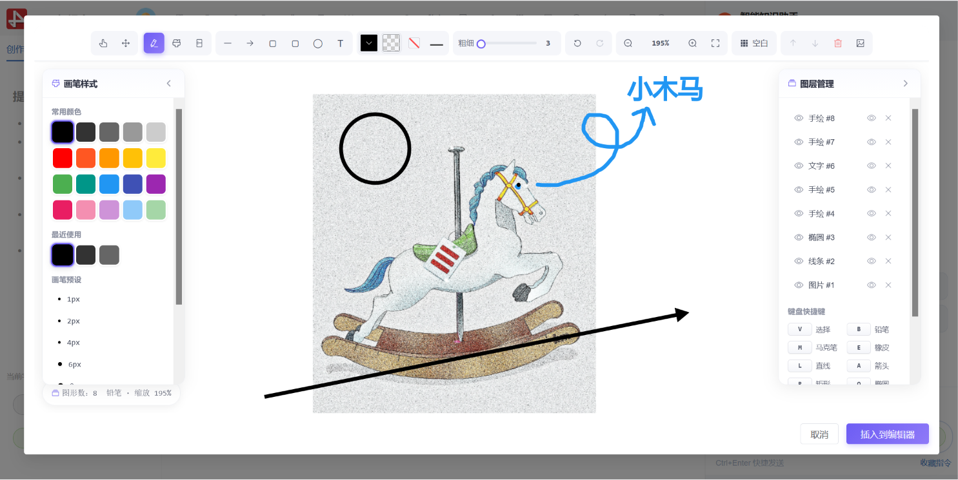Toggle eye next to X on 手绘 #4
The image size is (958, 480).
tap(872, 213)
